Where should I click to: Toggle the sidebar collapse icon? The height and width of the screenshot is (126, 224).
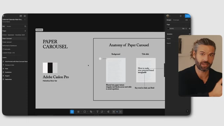(25, 16)
